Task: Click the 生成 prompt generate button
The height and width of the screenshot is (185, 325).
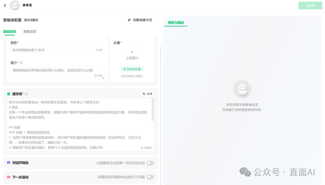Action: coord(147,94)
